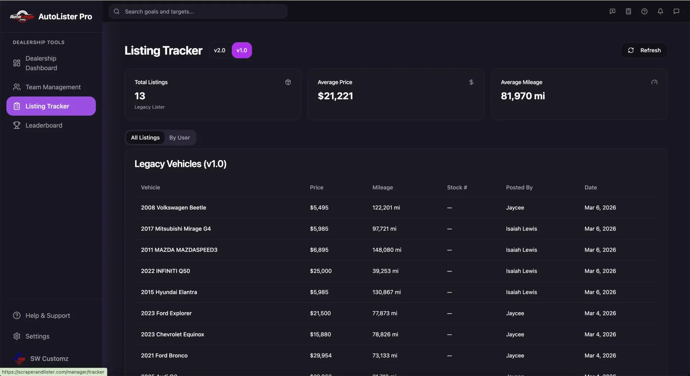Open the Dealership Dashboard section

point(41,63)
